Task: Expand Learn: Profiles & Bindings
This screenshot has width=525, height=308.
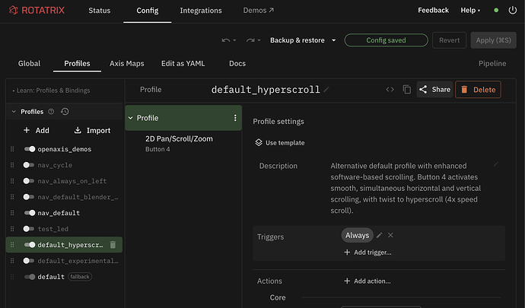Action: click(x=51, y=90)
